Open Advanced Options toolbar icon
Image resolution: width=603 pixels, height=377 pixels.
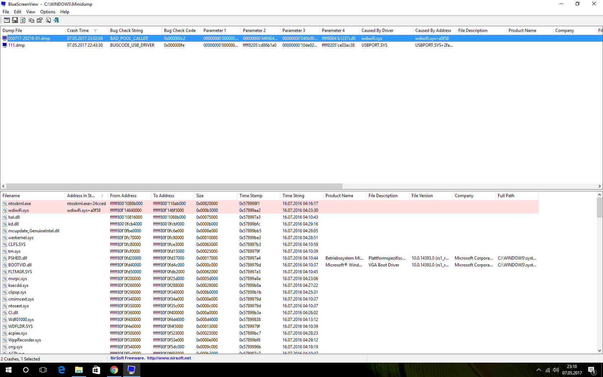tap(7, 20)
